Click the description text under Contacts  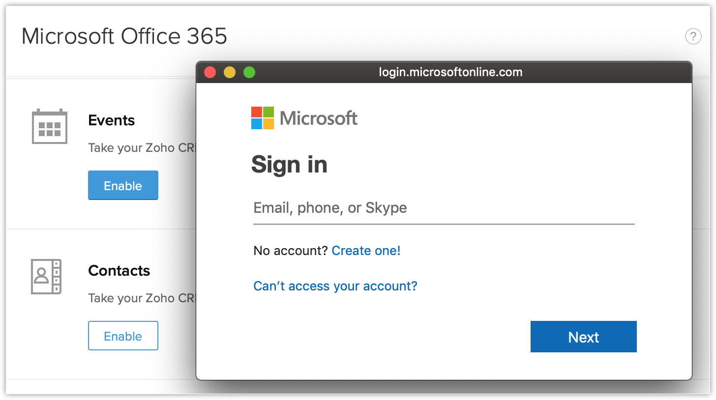point(142,298)
